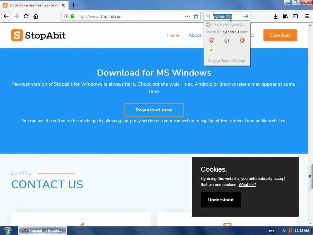Image resolution: width=313 pixels, height=235 pixels.
Task: Search with the Brave lion icon
Action: 212,41
